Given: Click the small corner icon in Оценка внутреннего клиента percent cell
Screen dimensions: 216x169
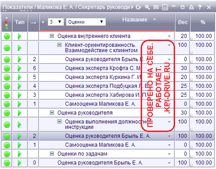Looking at the screenshot, I should pos(192,39).
